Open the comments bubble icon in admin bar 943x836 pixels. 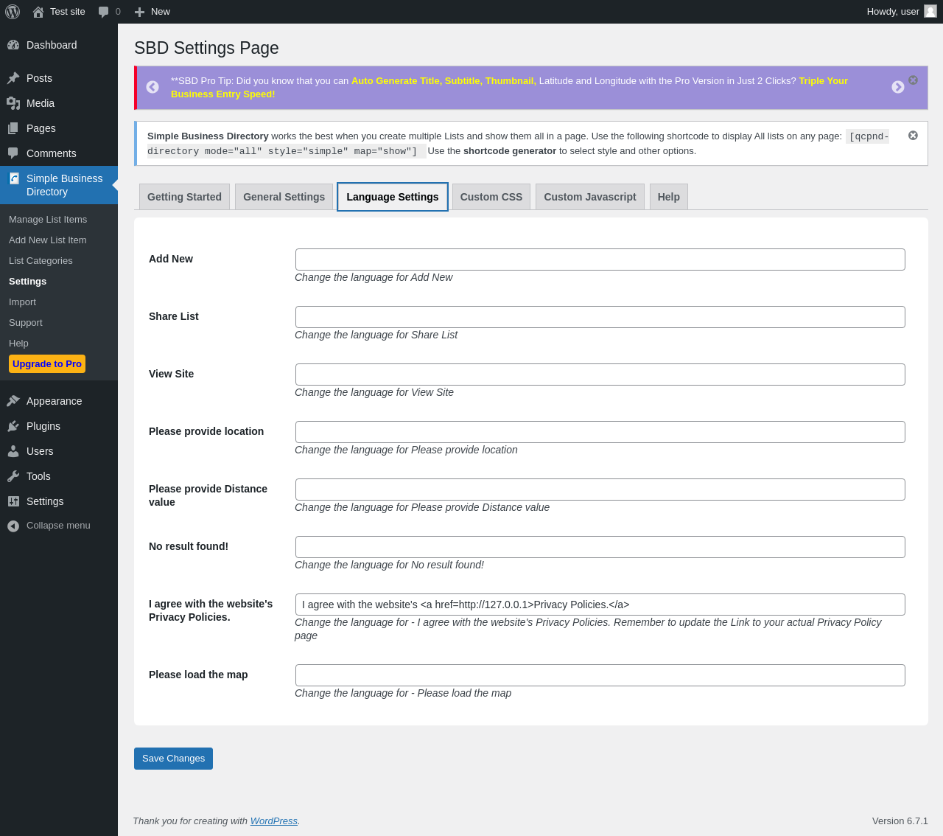[x=104, y=12]
